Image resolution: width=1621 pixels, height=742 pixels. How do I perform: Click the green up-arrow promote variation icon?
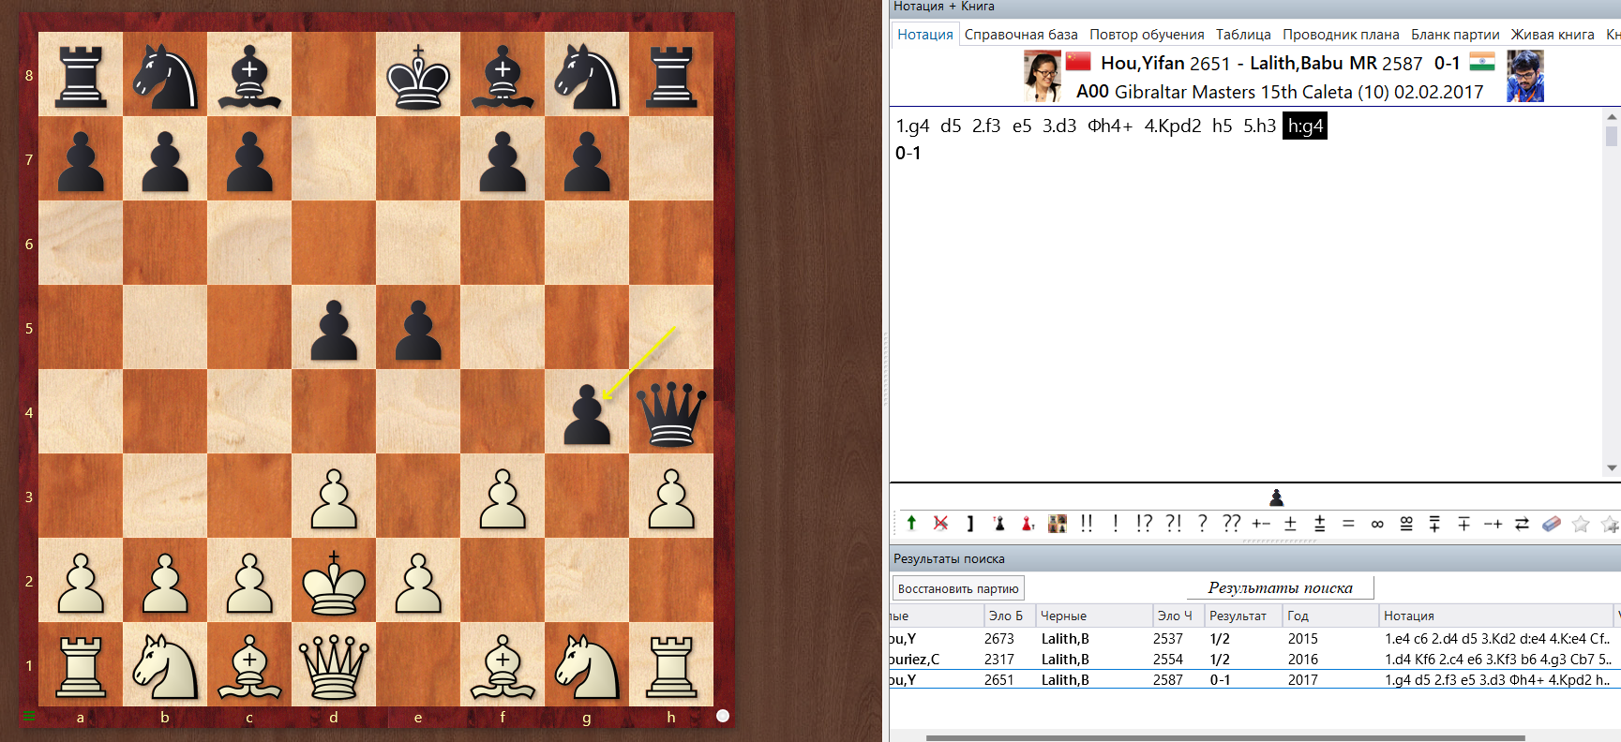[911, 524]
